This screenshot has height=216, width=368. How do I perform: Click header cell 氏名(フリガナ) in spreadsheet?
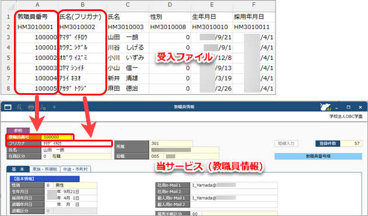click(x=82, y=17)
